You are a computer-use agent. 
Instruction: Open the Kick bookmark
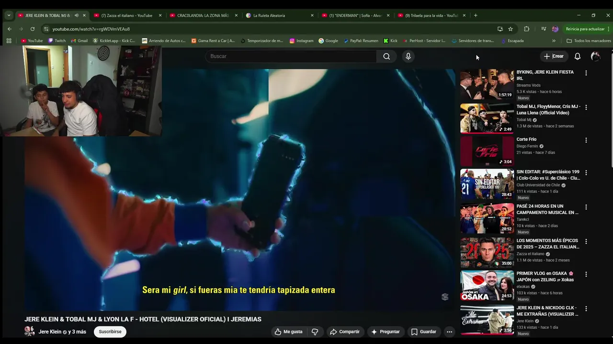click(x=390, y=41)
